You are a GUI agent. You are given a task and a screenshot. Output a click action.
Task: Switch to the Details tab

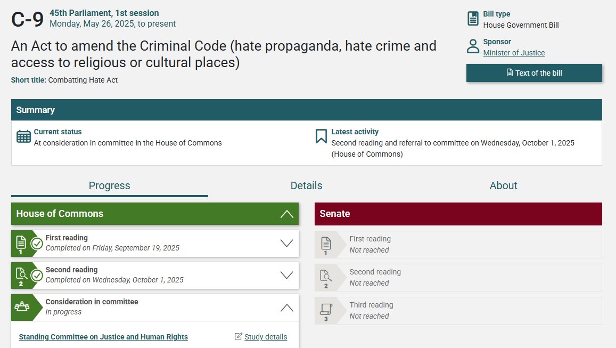click(x=306, y=185)
